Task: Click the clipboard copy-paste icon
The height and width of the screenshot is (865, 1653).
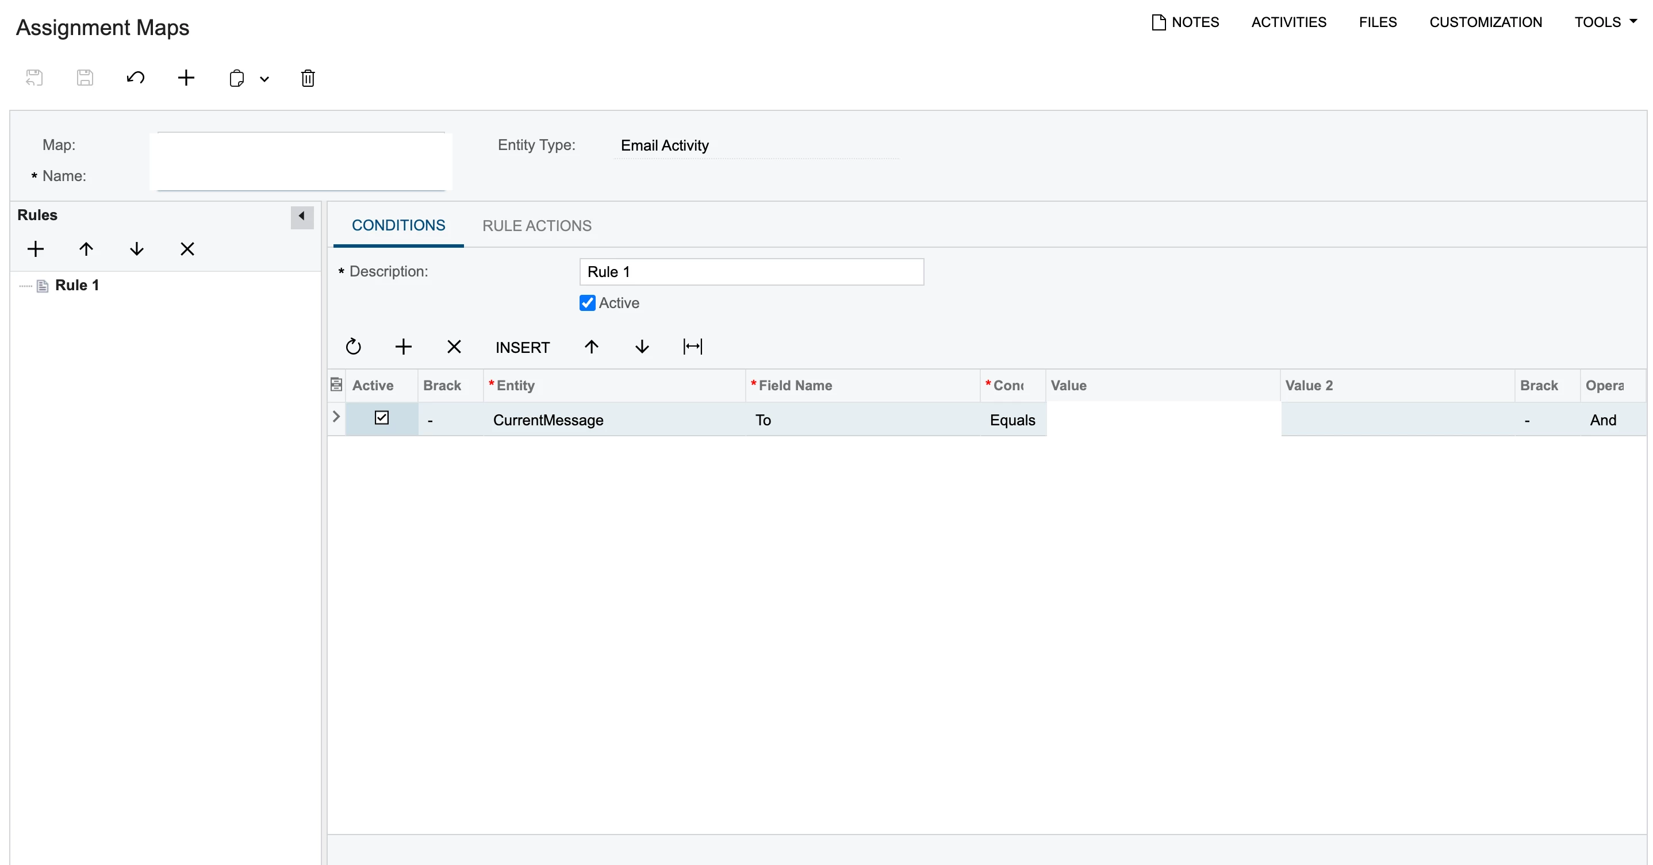Action: [237, 78]
